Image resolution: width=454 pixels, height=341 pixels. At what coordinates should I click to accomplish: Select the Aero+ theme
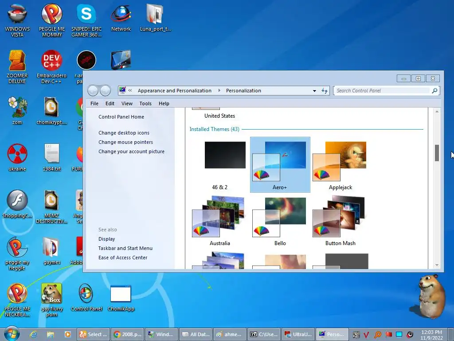280,165
